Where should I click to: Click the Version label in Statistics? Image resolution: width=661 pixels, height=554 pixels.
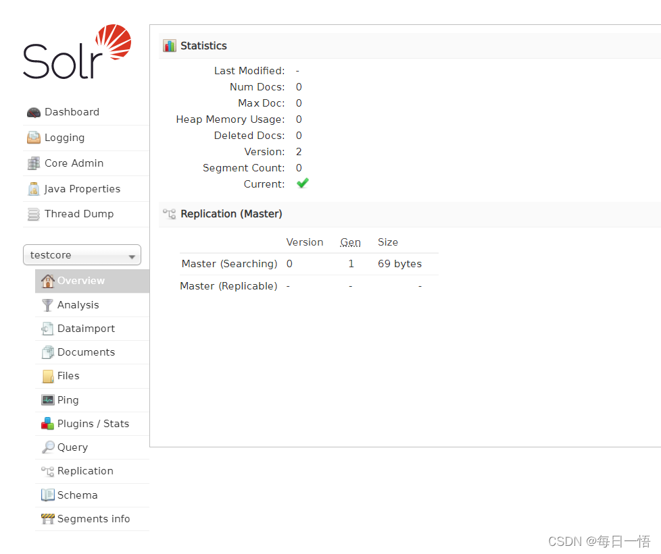265,152
